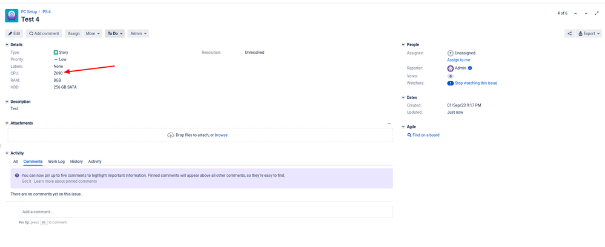Click Find on a board link

426,135
